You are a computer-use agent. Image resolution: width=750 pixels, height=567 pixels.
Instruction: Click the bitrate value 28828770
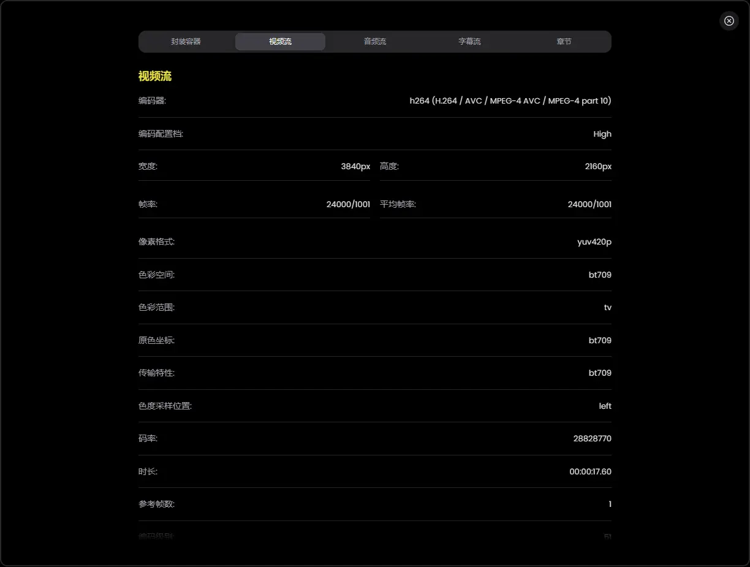point(592,438)
